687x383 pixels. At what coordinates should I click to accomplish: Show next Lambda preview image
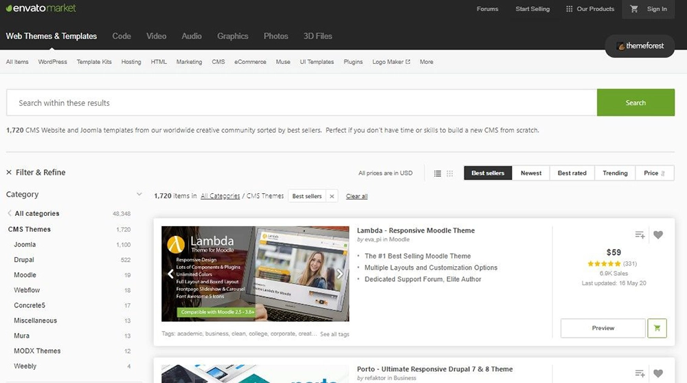coord(339,274)
